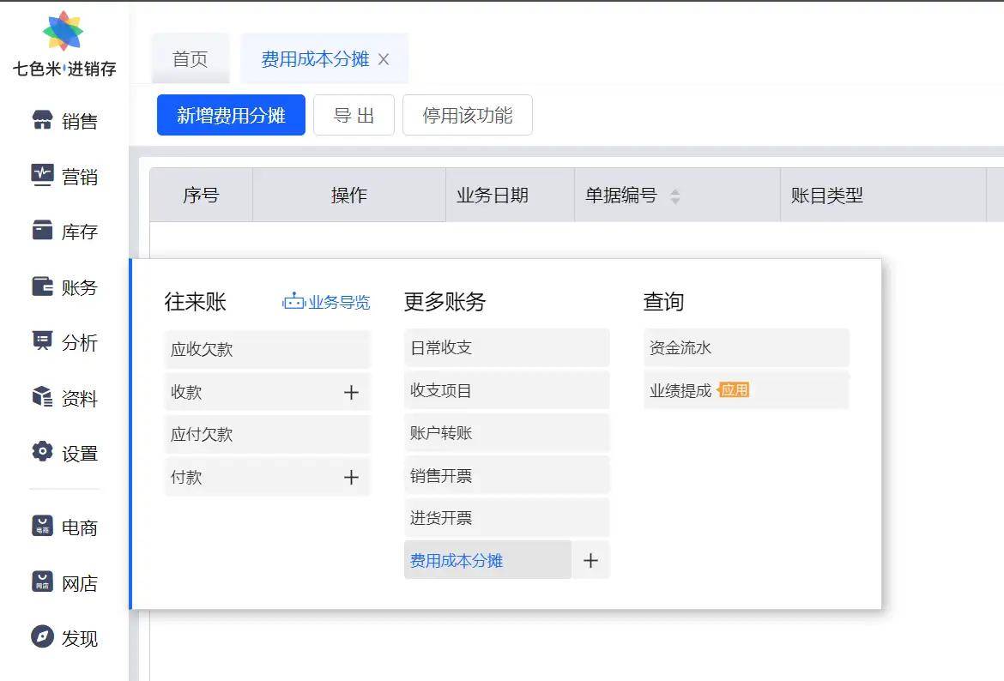Screen dimensions: 1004x681
Task: Open 设置 gear icon in sidebar
Action: point(42,452)
